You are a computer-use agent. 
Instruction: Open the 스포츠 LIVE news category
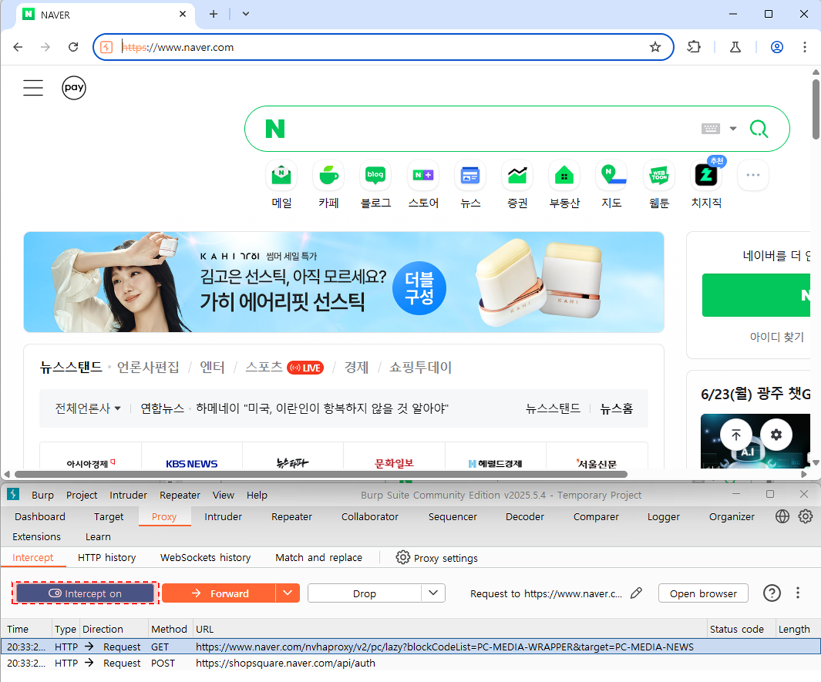[x=284, y=367]
